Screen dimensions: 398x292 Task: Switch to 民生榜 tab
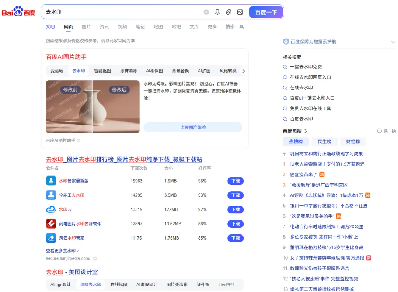click(324, 142)
